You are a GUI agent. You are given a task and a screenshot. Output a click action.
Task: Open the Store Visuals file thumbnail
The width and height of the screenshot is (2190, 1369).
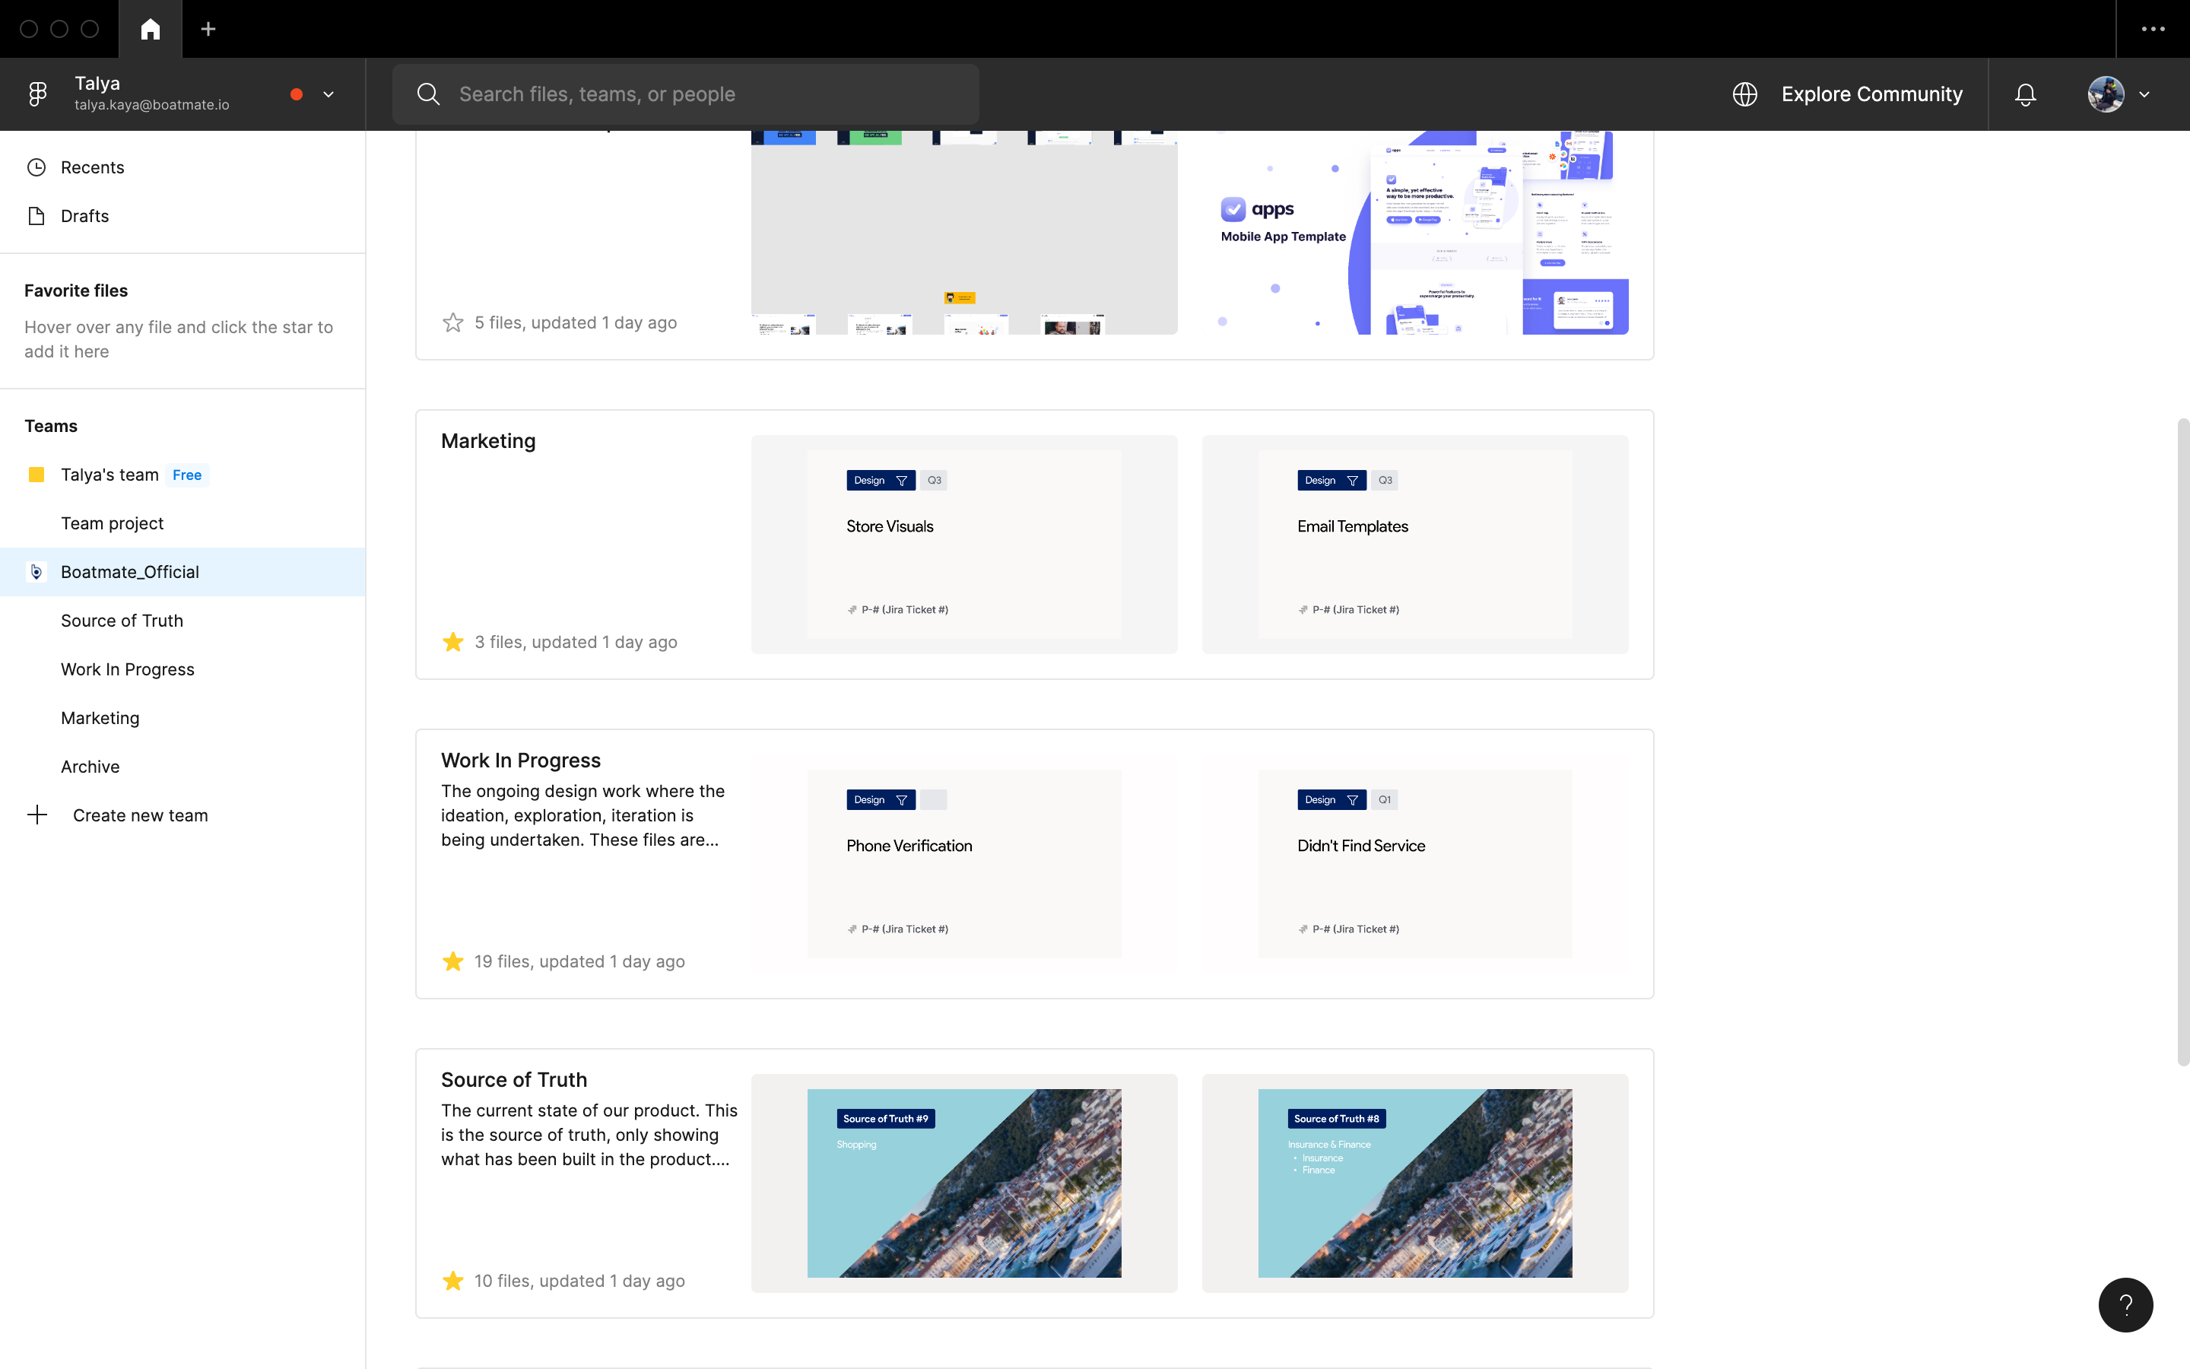click(963, 544)
